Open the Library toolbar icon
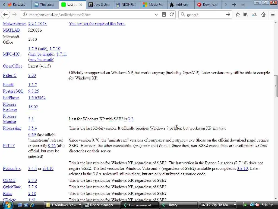 click(245, 15)
